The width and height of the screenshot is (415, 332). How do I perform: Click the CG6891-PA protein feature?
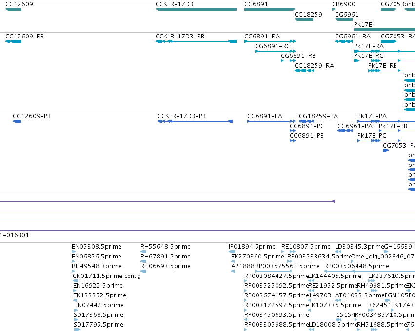[271, 121]
